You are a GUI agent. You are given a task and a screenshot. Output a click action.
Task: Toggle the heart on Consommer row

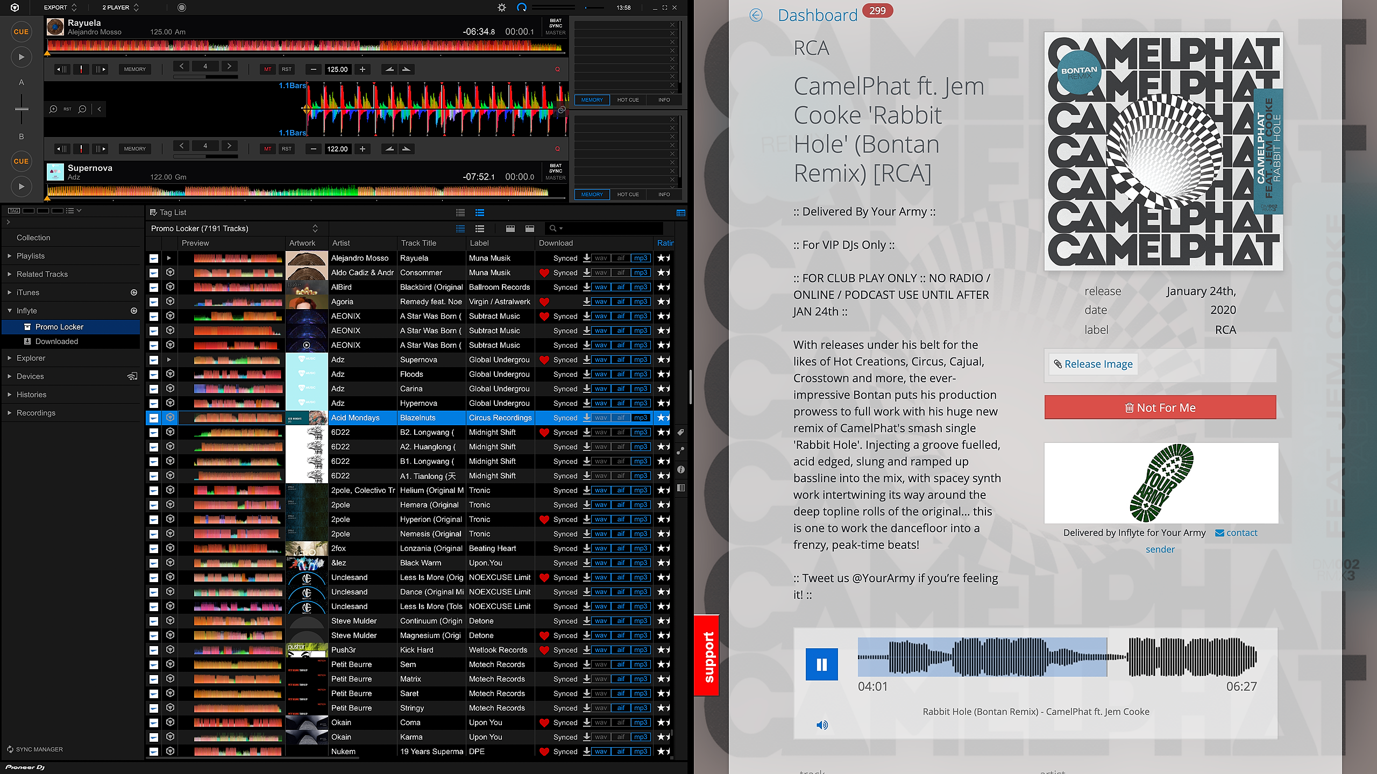544,273
